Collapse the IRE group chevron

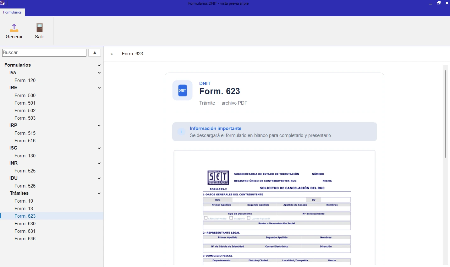[x=99, y=88]
